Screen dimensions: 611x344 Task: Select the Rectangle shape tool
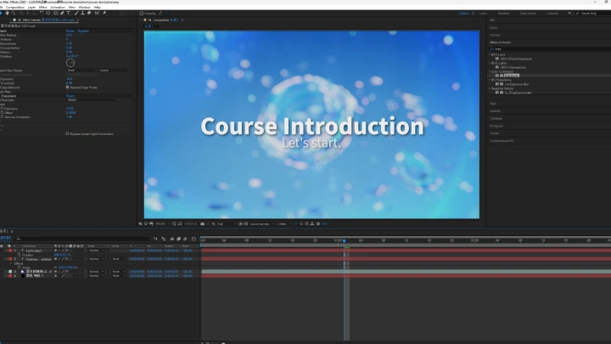click(56, 14)
